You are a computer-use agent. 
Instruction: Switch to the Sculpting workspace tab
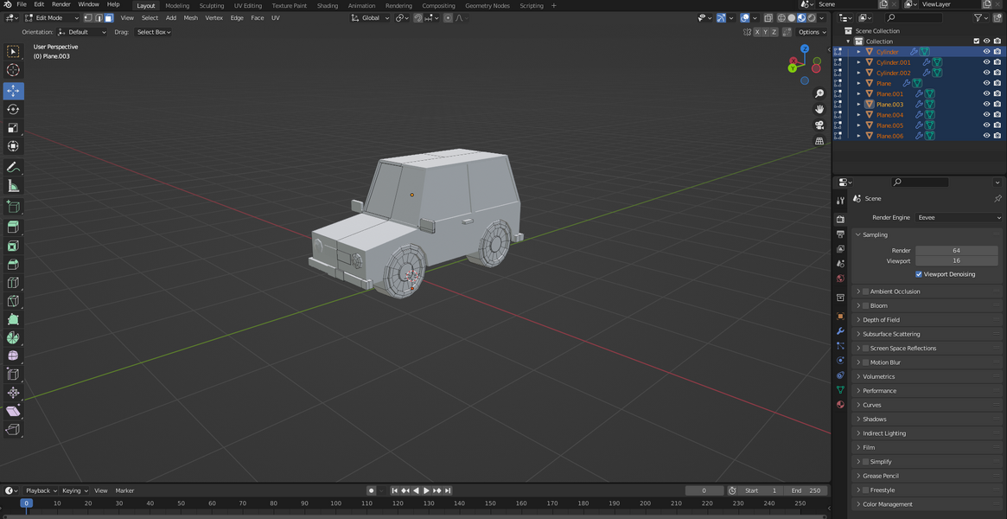[211, 6]
